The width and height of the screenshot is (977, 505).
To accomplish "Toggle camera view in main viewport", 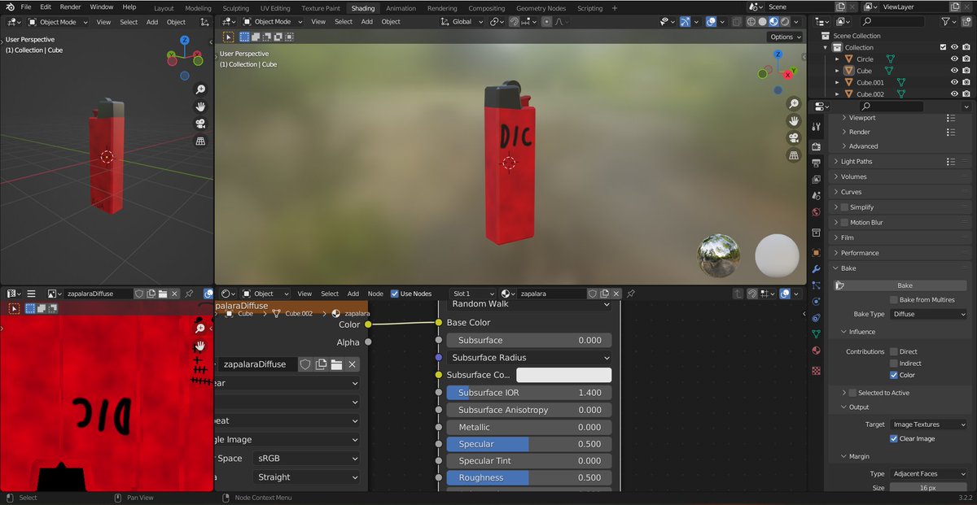I will tap(794, 138).
